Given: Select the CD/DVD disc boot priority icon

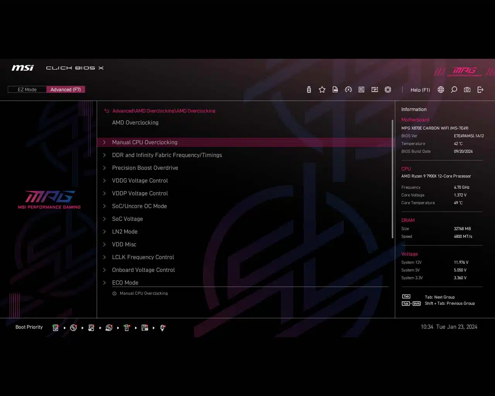Looking at the screenshot, I should [x=73, y=328].
